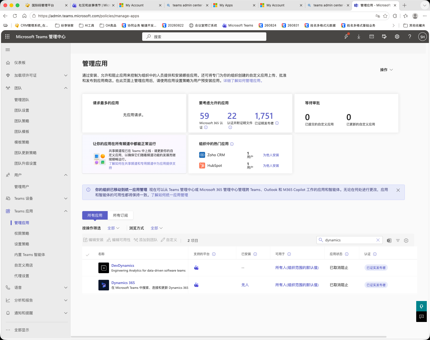
Task: Open 管理团队 in the sidebar
Action: click(x=22, y=100)
